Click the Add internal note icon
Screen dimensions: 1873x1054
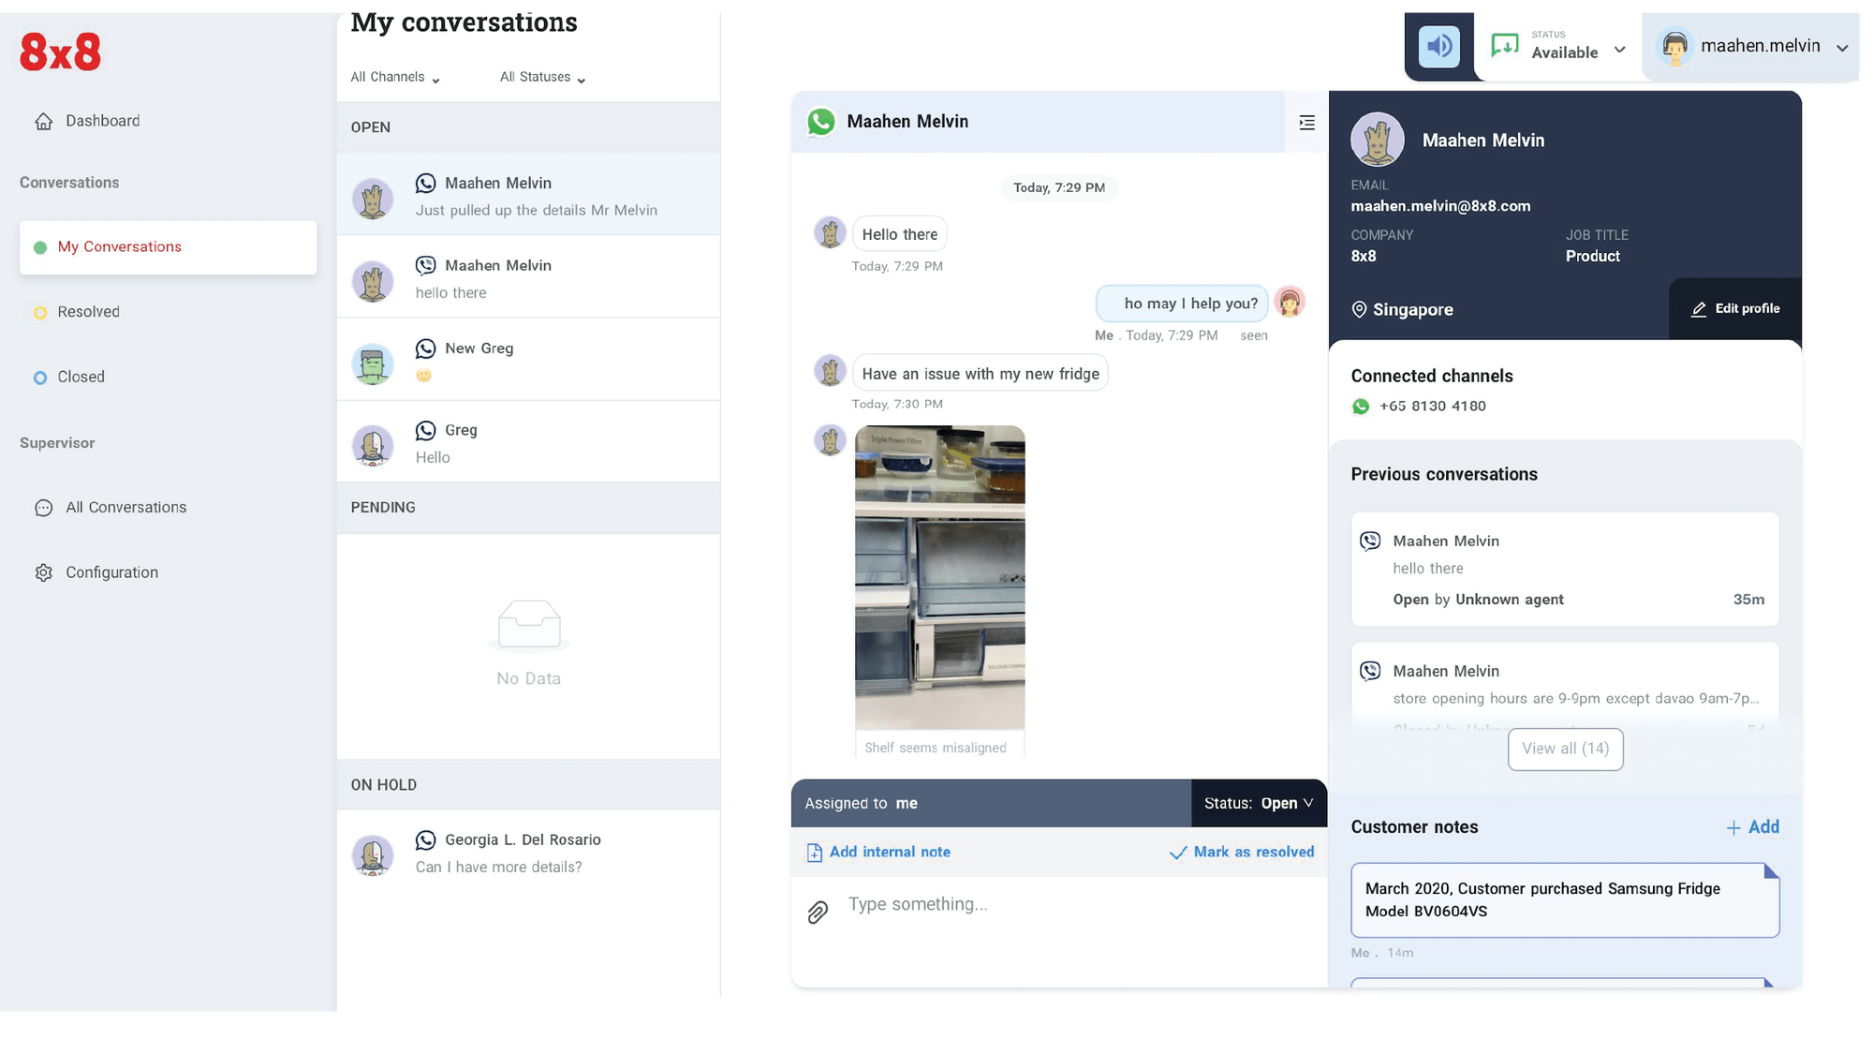(814, 853)
